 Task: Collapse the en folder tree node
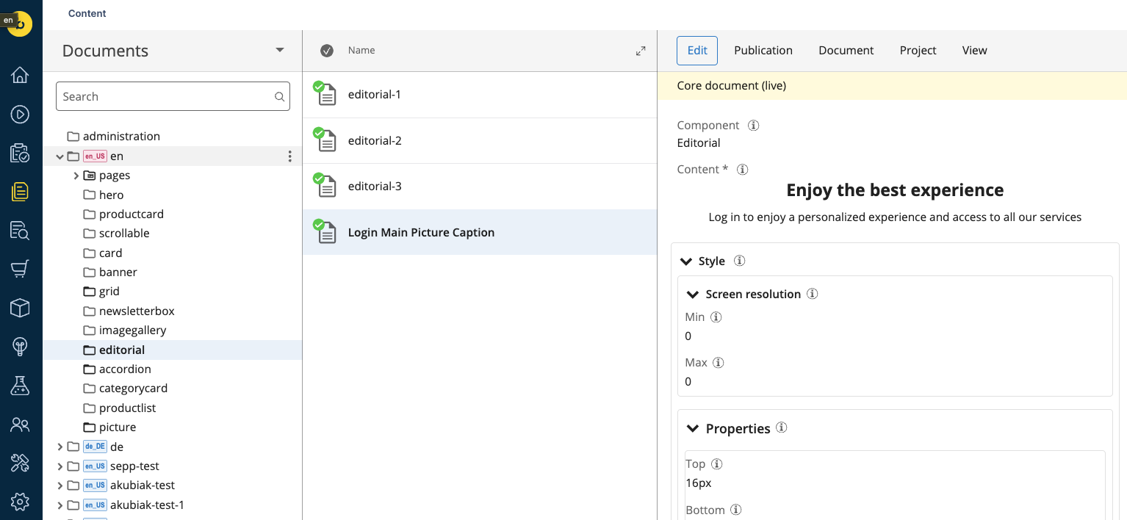pyautogui.click(x=60, y=156)
